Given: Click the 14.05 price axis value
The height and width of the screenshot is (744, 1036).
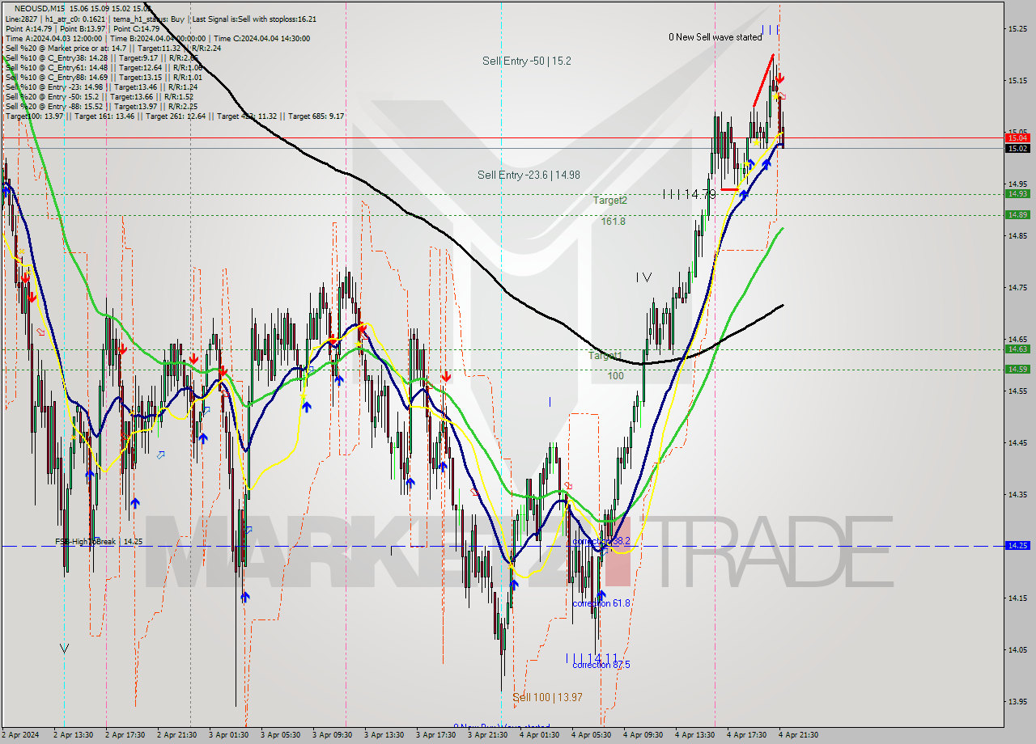Looking at the screenshot, I should click(1017, 649).
